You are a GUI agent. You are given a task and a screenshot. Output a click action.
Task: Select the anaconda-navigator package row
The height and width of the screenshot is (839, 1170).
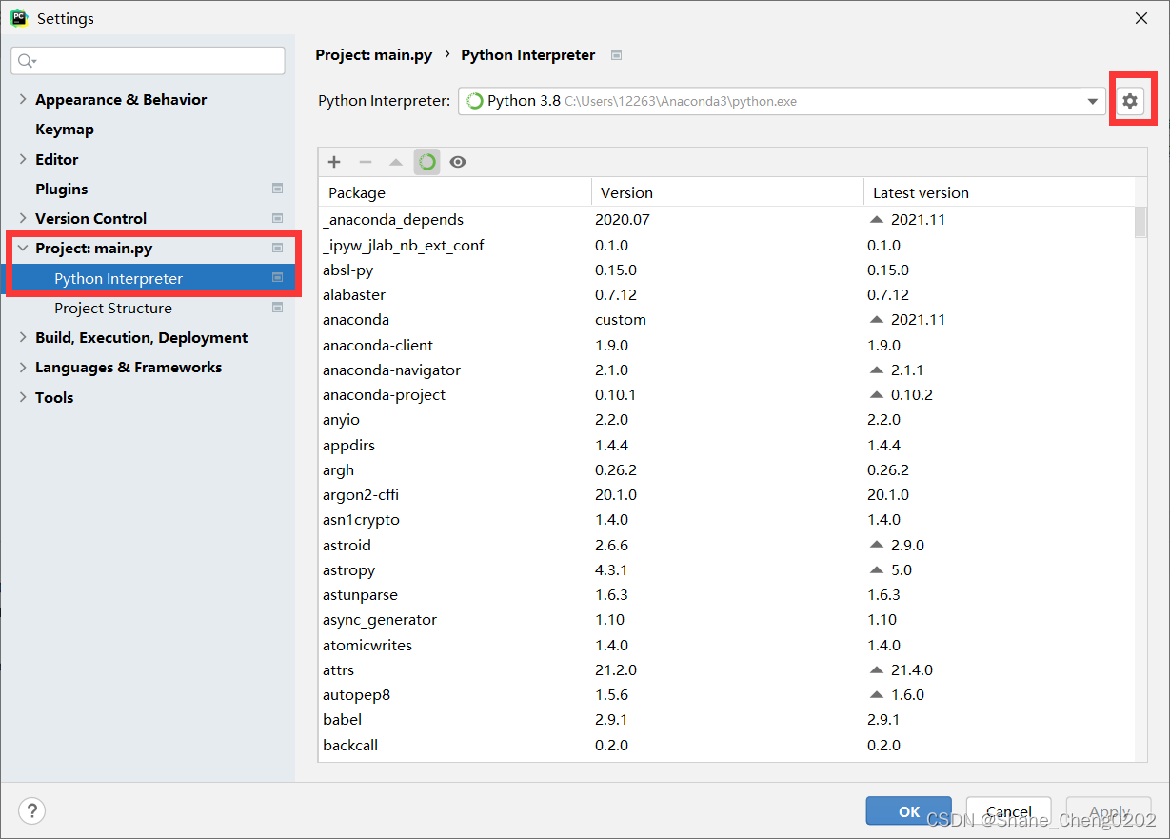pos(726,370)
